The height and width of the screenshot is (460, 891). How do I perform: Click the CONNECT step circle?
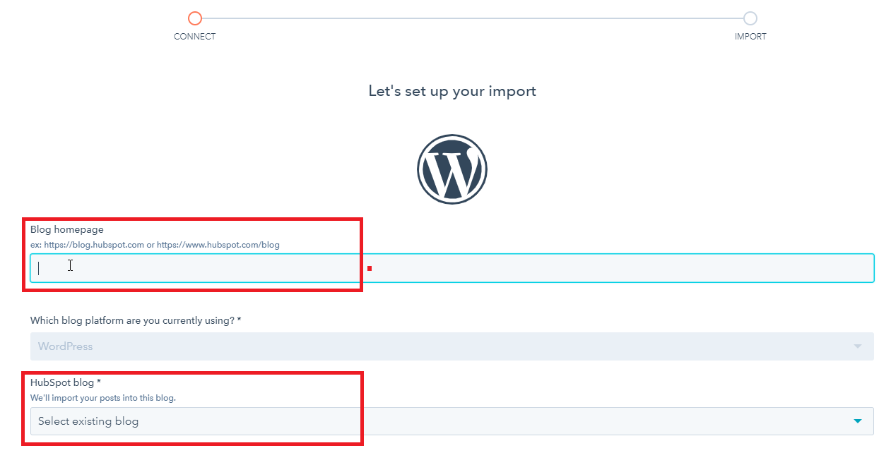[195, 18]
